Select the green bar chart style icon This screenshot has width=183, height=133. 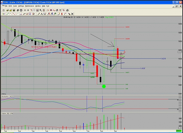[x=8, y=14]
